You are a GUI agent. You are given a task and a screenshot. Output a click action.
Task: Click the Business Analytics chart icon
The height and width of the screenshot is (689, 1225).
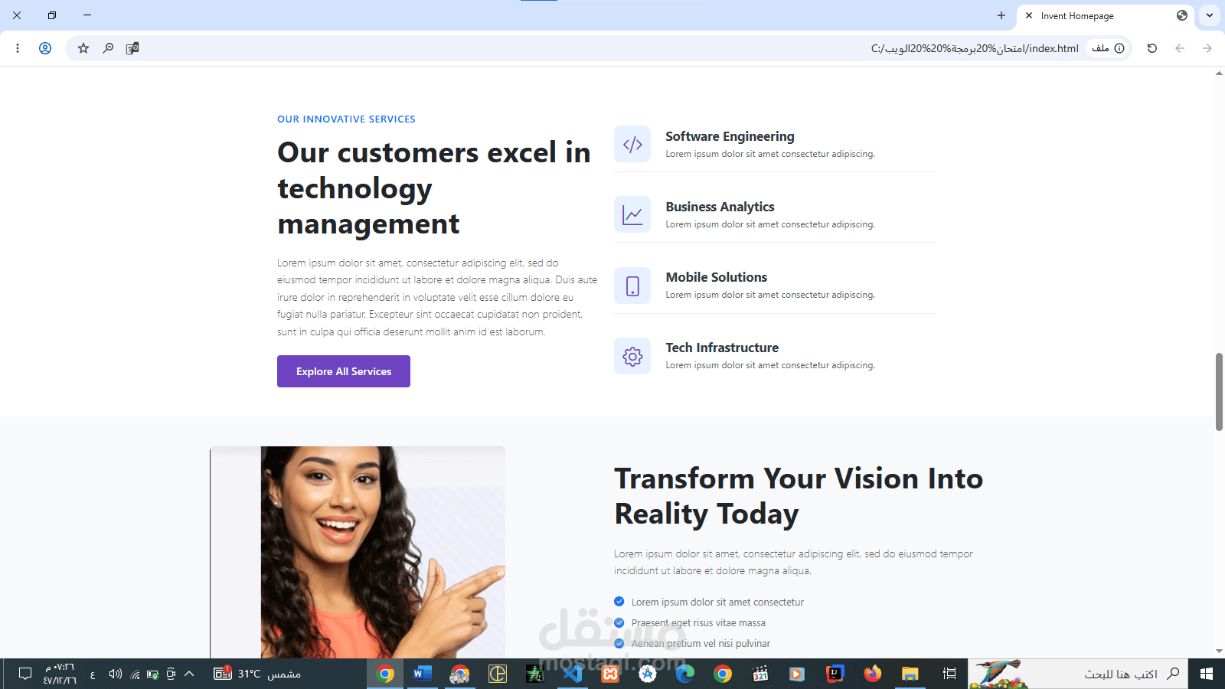(x=632, y=214)
